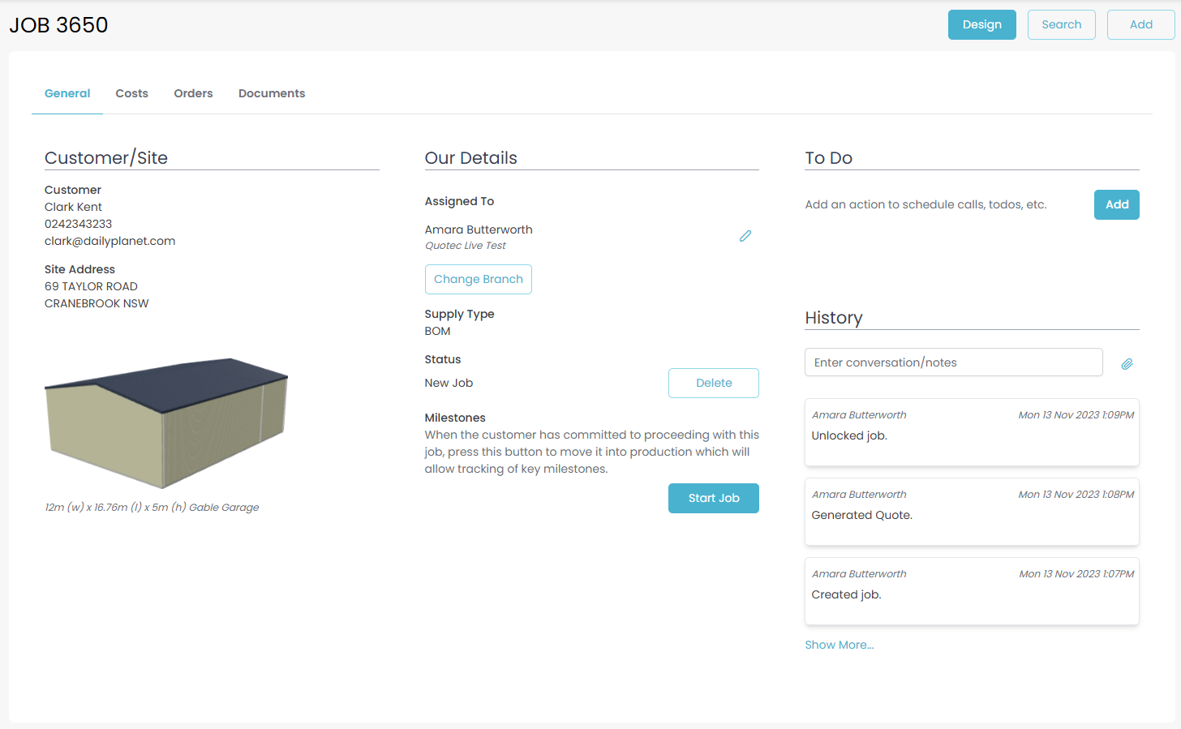Delete this job using the Delete button
Image resolution: width=1181 pixels, height=729 pixels.
click(x=713, y=383)
